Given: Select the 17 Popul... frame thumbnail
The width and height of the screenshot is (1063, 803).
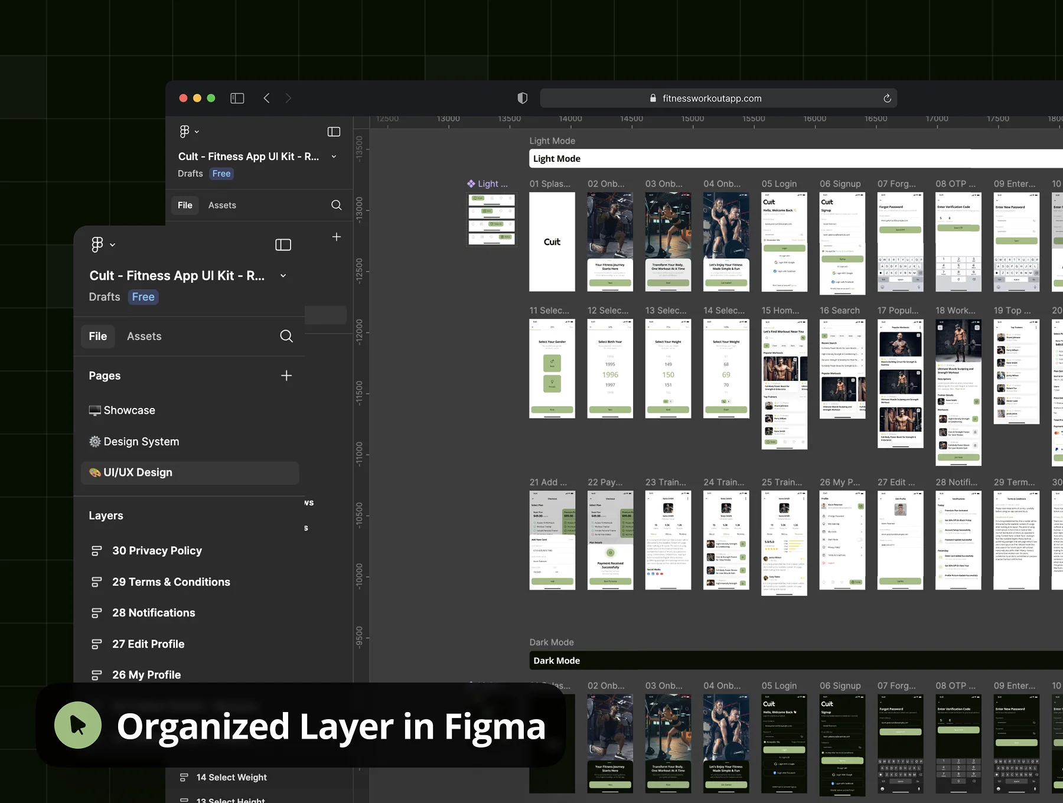Looking at the screenshot, I should click(x=901, y=384).
